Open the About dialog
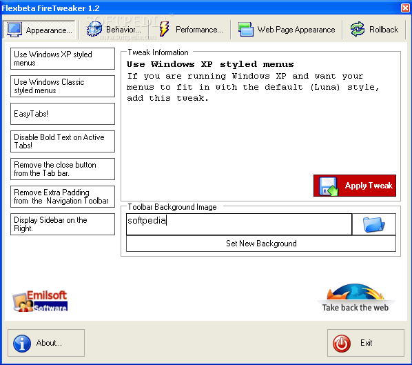The width and height of the screenshot is (412, 365). [46, 343]
